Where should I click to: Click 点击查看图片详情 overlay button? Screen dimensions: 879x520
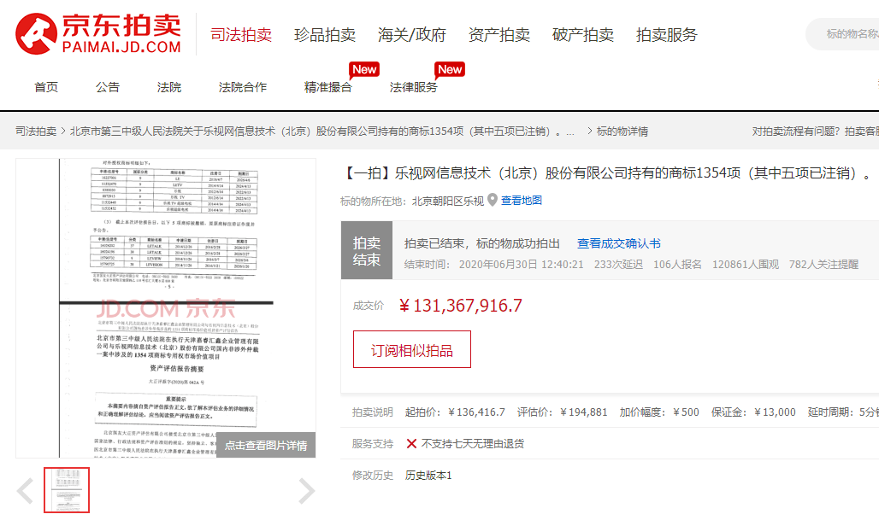266,445
